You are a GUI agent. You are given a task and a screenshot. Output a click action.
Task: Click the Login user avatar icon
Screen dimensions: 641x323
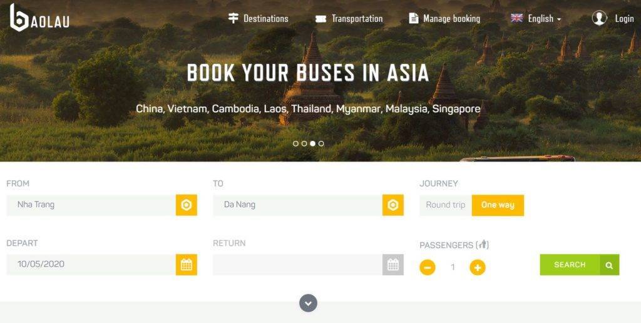pyautogui.click(x=599, y=18)
